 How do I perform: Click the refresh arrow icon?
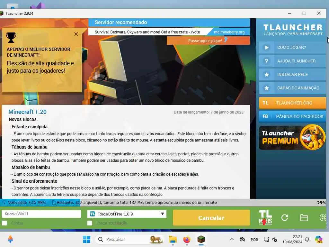pos(285,218)
